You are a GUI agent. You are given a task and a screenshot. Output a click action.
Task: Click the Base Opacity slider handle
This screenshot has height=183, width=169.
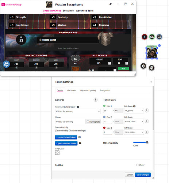coord(147,142)
